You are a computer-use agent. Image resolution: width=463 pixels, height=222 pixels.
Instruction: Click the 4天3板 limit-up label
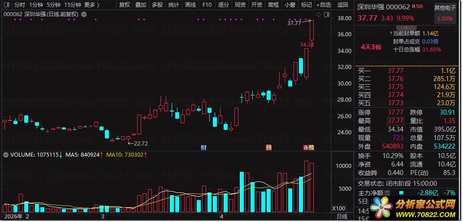371,47
